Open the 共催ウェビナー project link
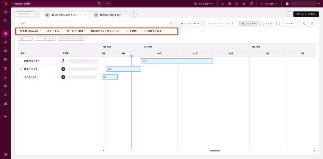Viewport: 323px width, 159px height. pos(32,61)
